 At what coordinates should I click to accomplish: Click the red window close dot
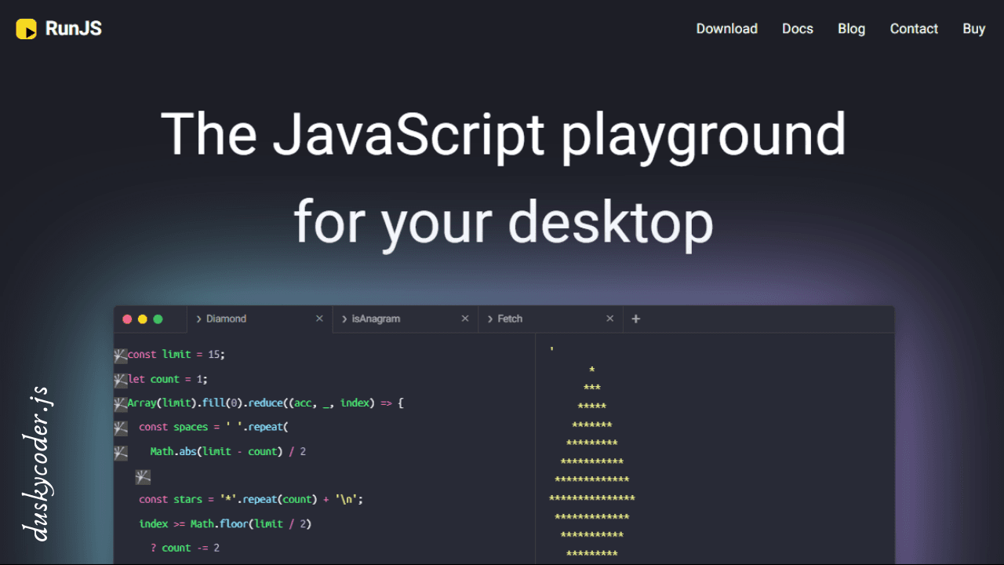[127, 319]
